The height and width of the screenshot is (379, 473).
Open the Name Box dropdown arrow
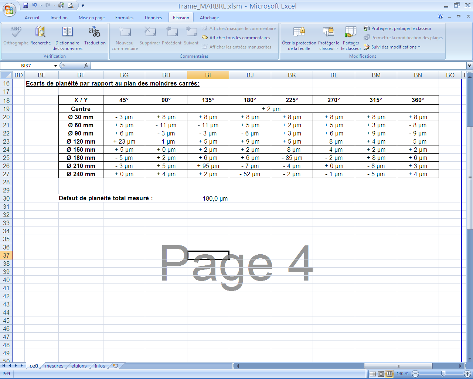(x=56, y=66)
